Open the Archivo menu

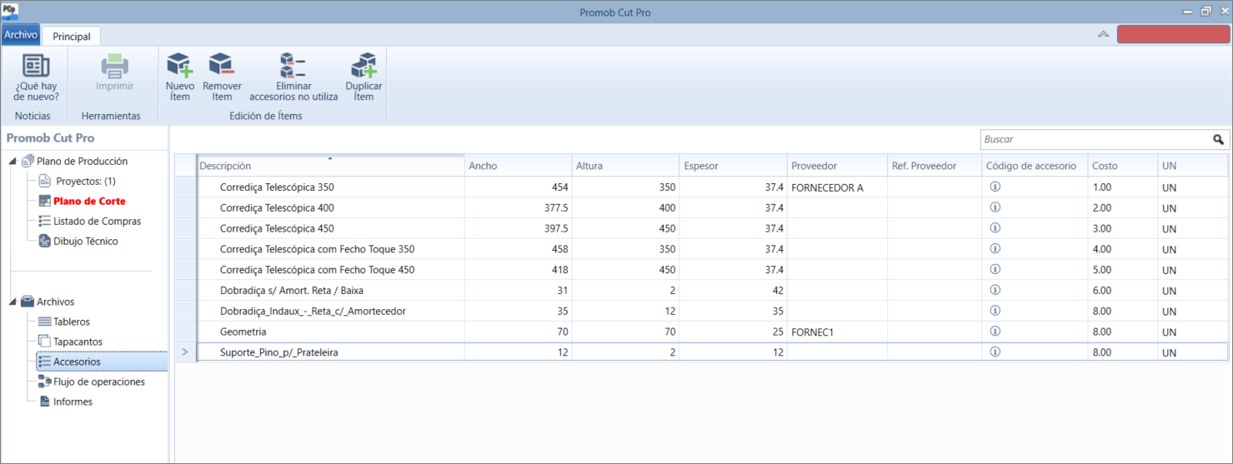tap(21, 35)
